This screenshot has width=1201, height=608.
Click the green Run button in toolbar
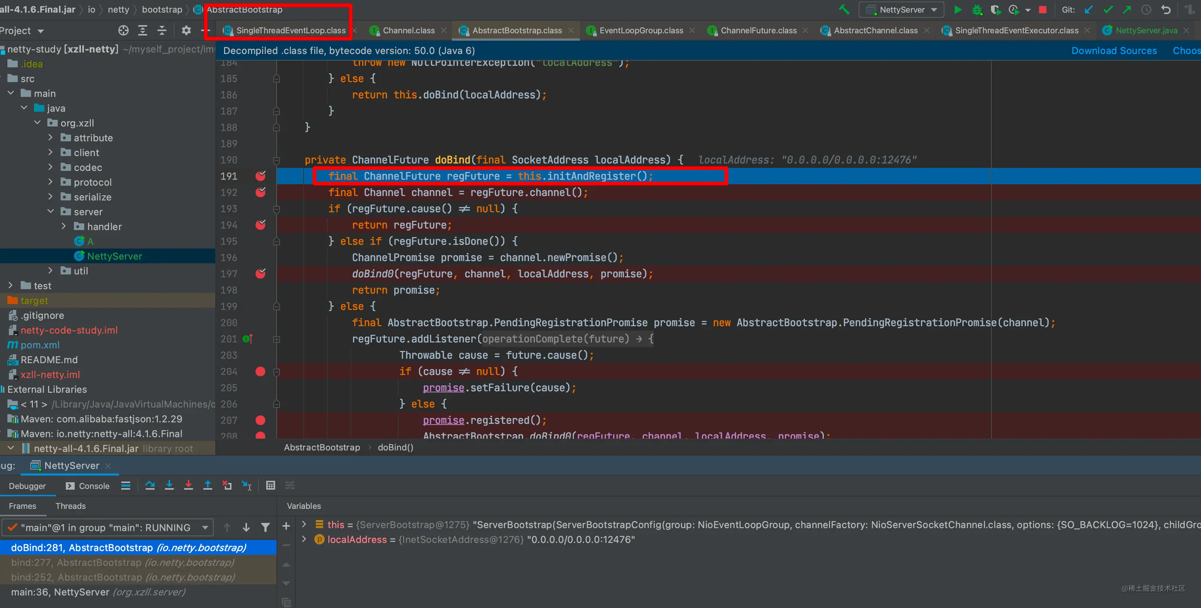(958, 10)
